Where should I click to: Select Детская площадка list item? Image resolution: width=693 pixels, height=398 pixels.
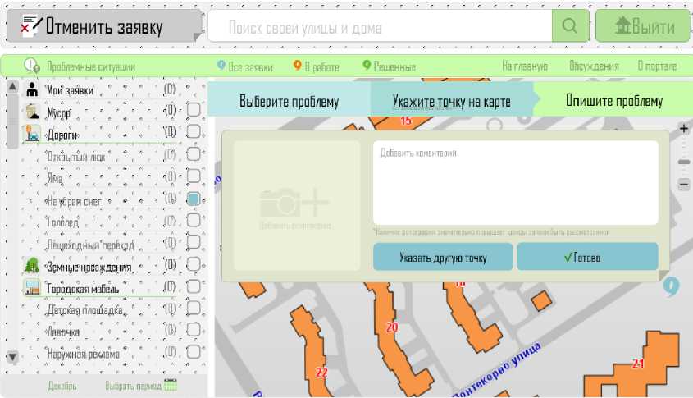pyautogui.click(x=84, y=310)
